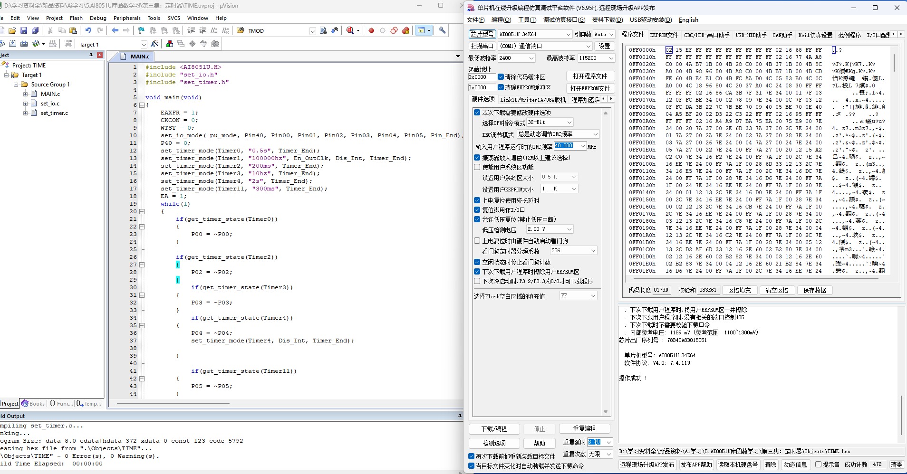Navigate backwards with the blue arrow
This screenshot has width=907, height=474.
pyautogui.click(x=115, y=30)
